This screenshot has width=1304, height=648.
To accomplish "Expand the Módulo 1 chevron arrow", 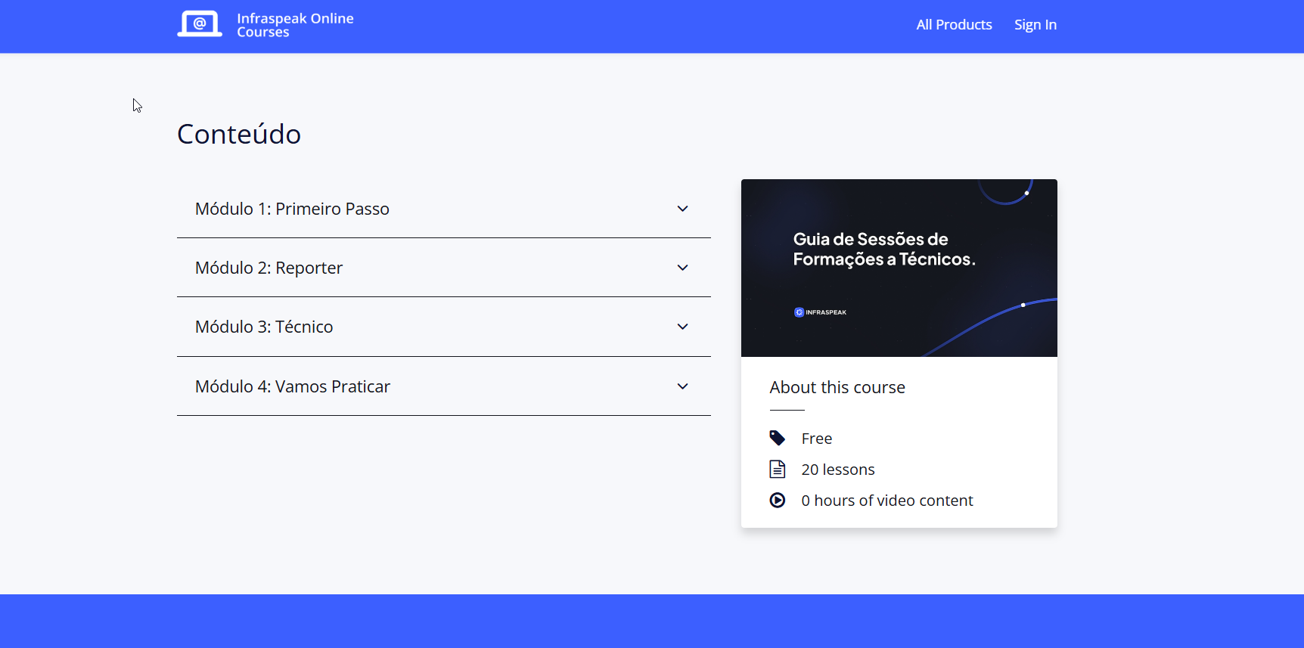I will [682, 209].
